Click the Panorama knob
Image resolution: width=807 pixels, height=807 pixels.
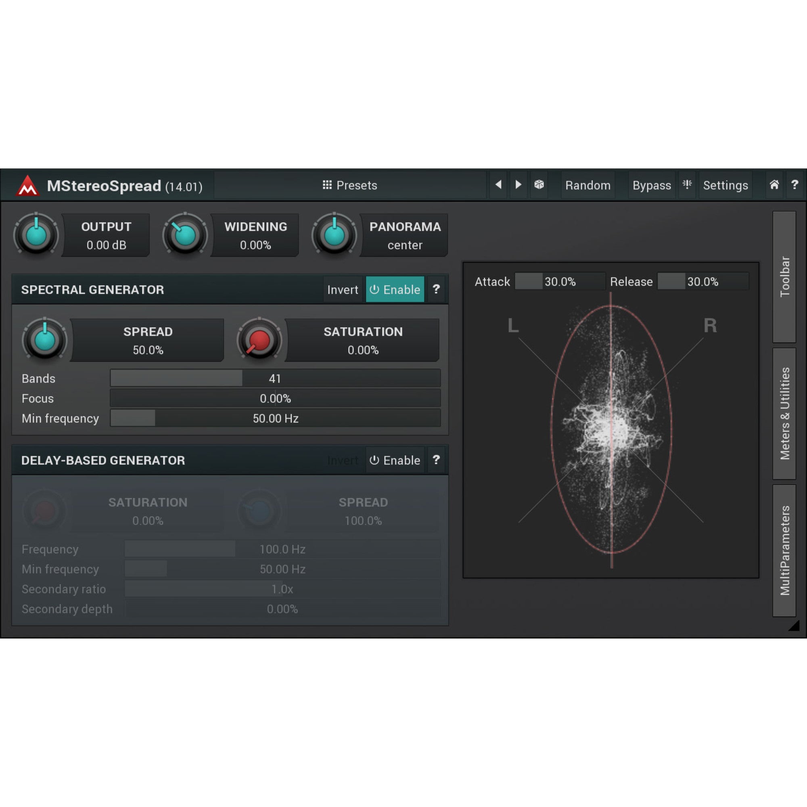[334, 235]
